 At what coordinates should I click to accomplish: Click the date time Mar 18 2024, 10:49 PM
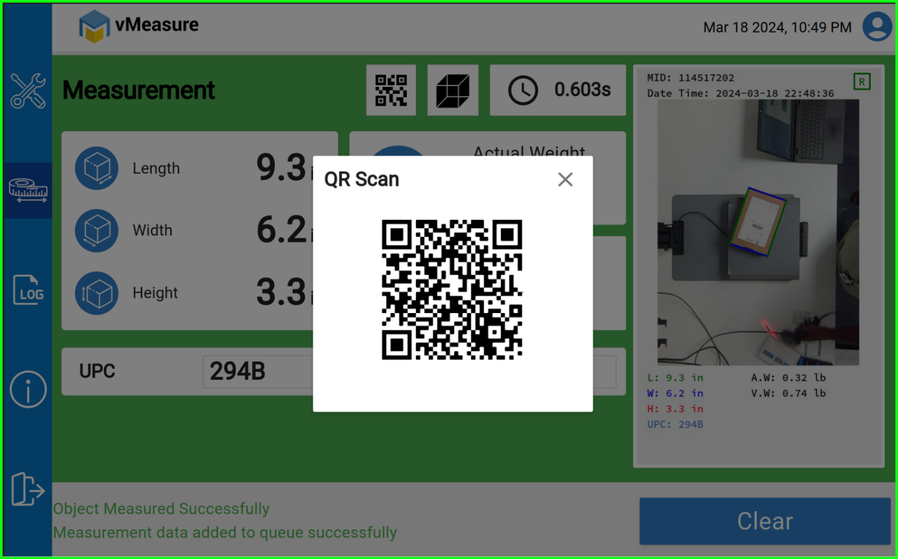[x=777, y=27]
